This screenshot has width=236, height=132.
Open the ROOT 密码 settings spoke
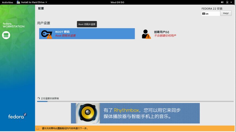pyautogui.click(x=87, y=34)
